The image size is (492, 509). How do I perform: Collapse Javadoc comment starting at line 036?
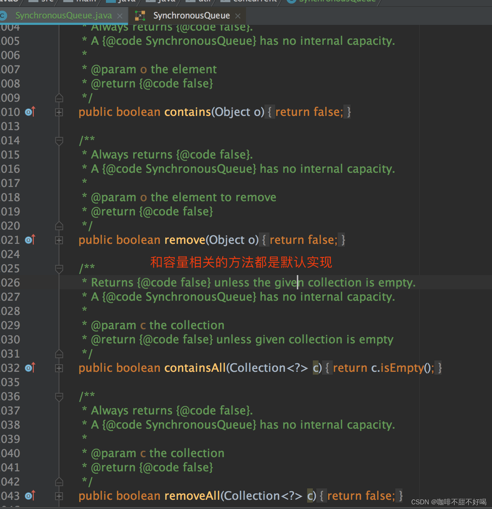(x=59, y=397)
